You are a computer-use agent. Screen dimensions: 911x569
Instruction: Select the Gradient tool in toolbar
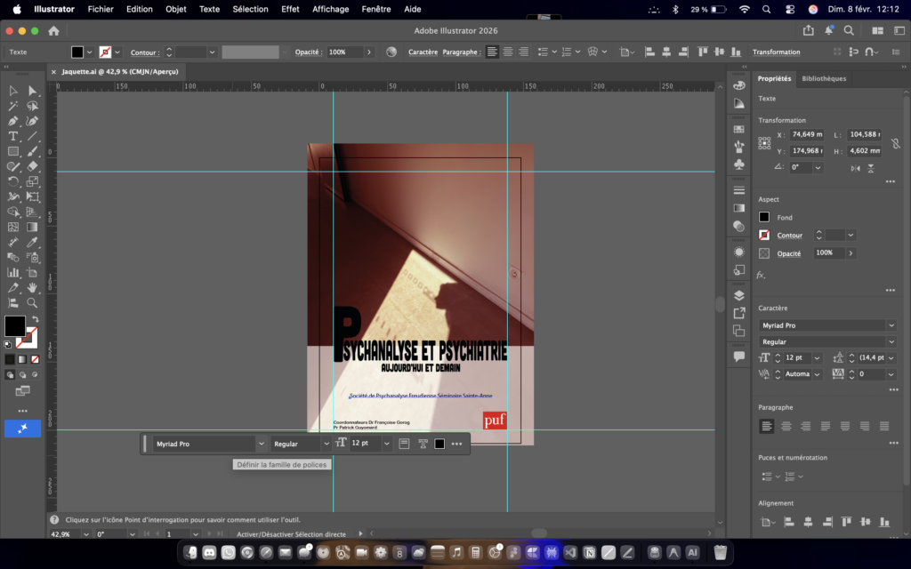pos(33,227)
